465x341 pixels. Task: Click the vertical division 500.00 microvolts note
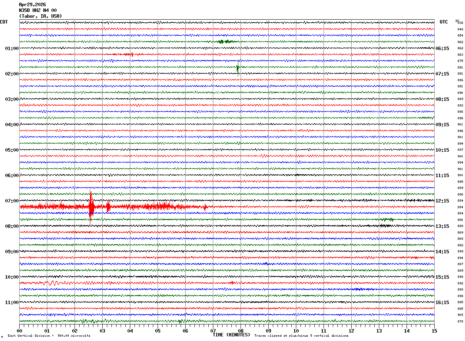(x=49, y=336)
